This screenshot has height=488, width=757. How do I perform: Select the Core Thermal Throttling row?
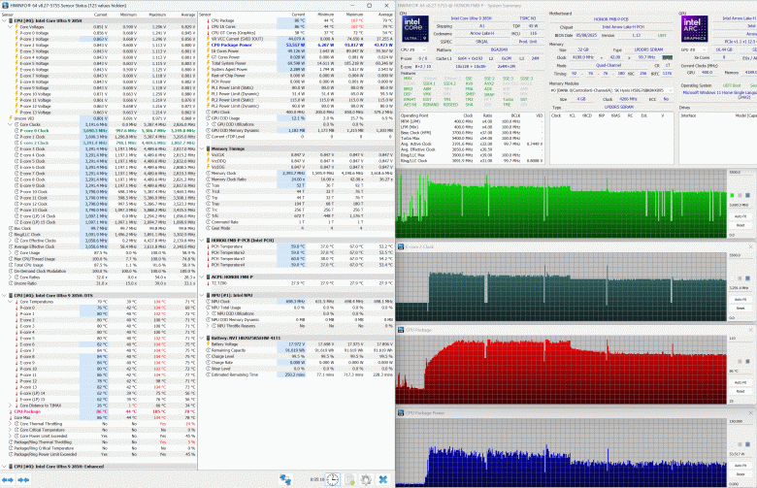98,424
